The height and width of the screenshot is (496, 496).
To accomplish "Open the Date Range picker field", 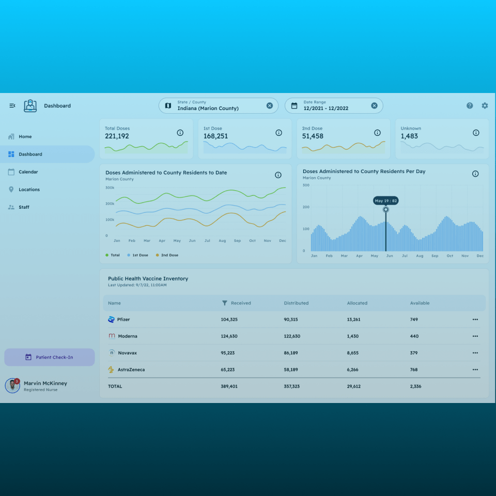I will pyautogui.click(x=331, y=106).
